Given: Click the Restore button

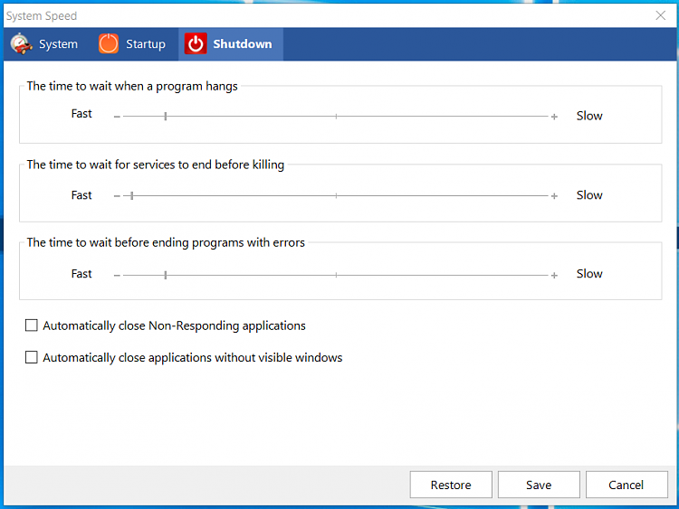Looking at the screenshot, I should click(x=451, y=485).
